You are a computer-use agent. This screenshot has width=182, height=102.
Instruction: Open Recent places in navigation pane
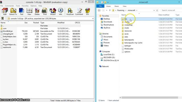click(109, 25)
